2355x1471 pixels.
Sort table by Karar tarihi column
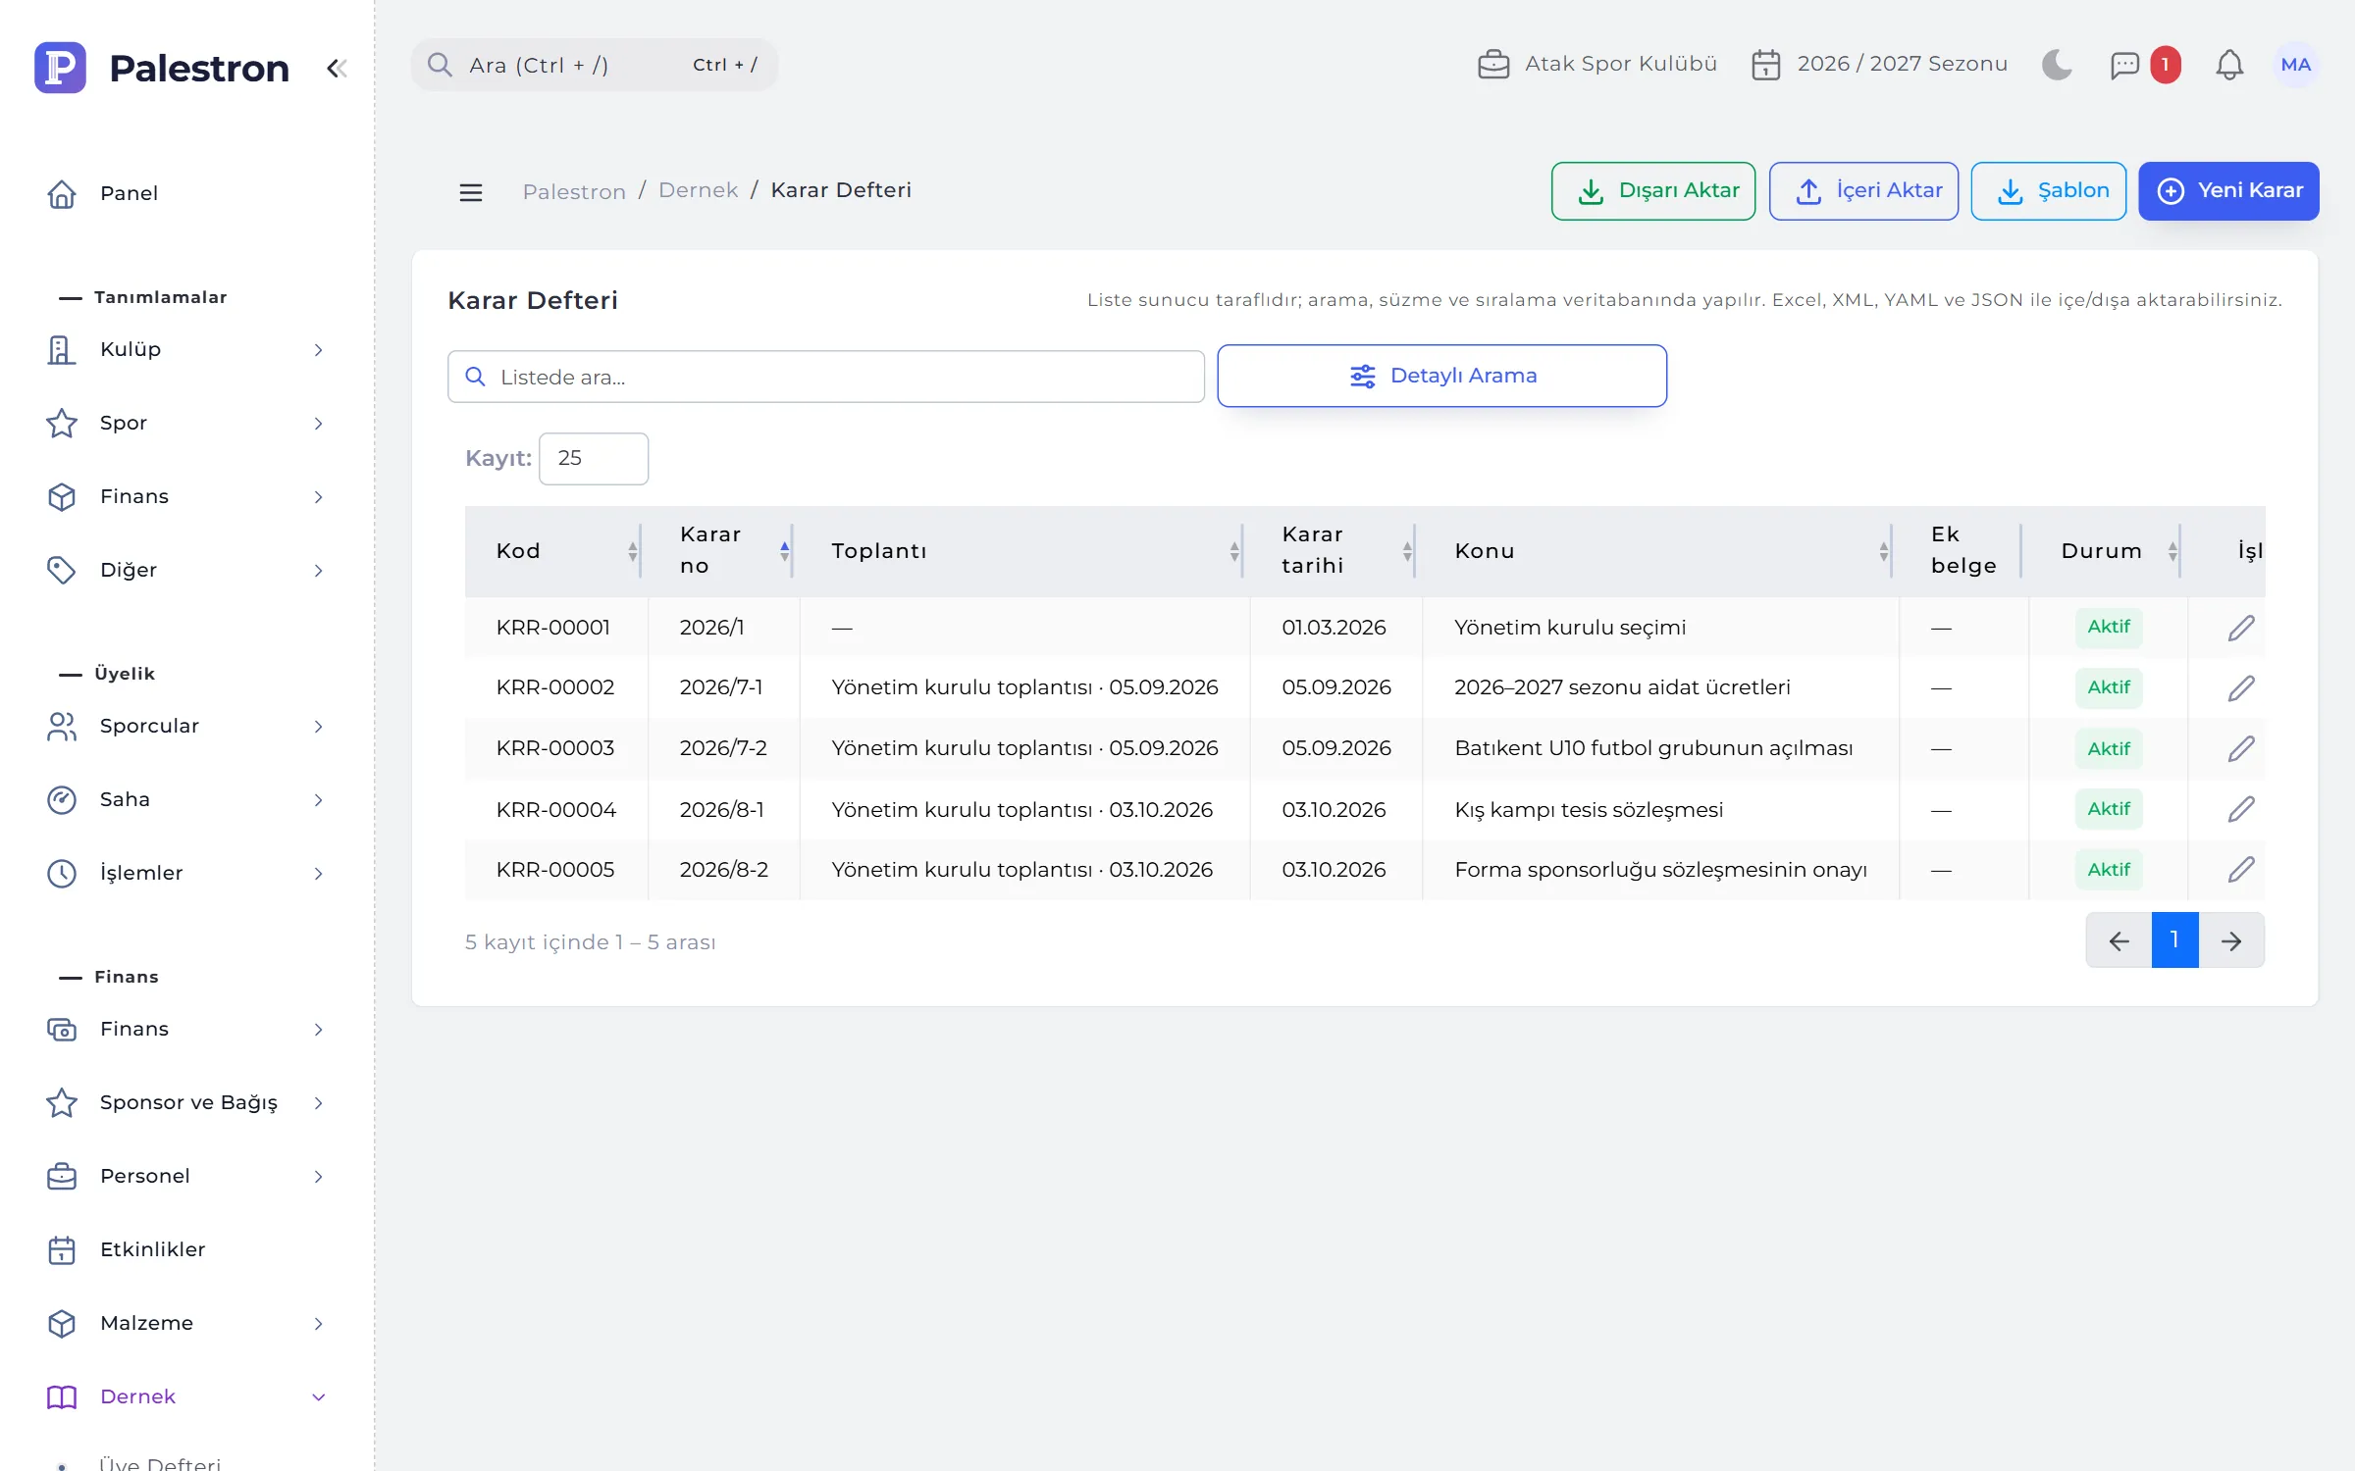(1335, 551)
